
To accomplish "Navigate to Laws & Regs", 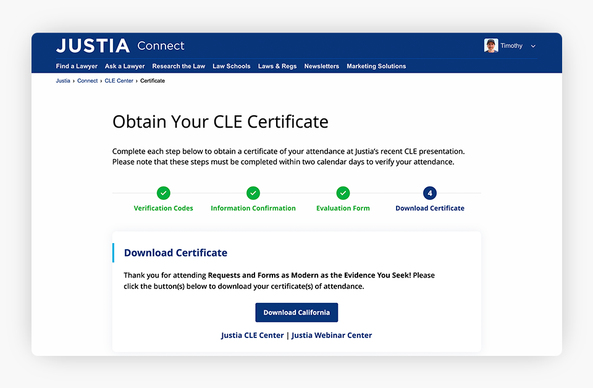I will pos(277,66).
